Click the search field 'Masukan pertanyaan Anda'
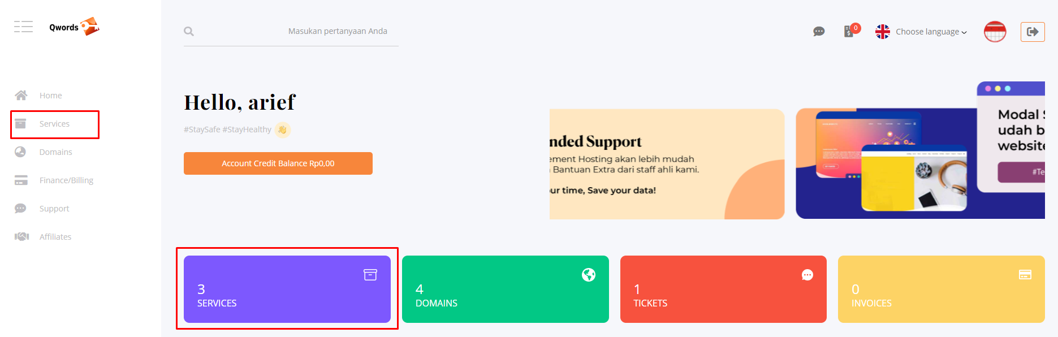This screenshot has height=337, width=1058. click(x=338, y=31)
